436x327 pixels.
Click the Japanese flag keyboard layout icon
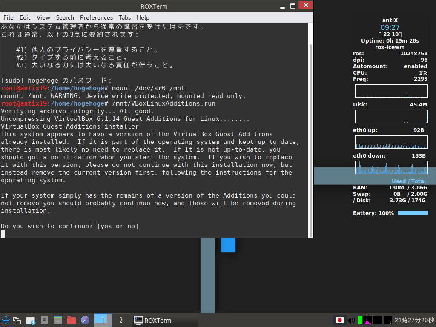tap(339, 320)
